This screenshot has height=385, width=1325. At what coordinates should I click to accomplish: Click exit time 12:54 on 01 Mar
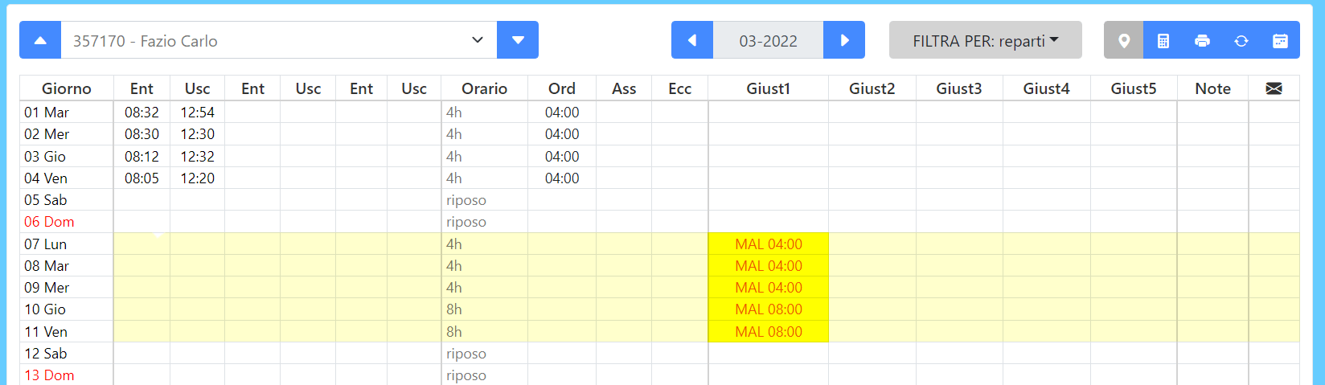click(197, 113)
